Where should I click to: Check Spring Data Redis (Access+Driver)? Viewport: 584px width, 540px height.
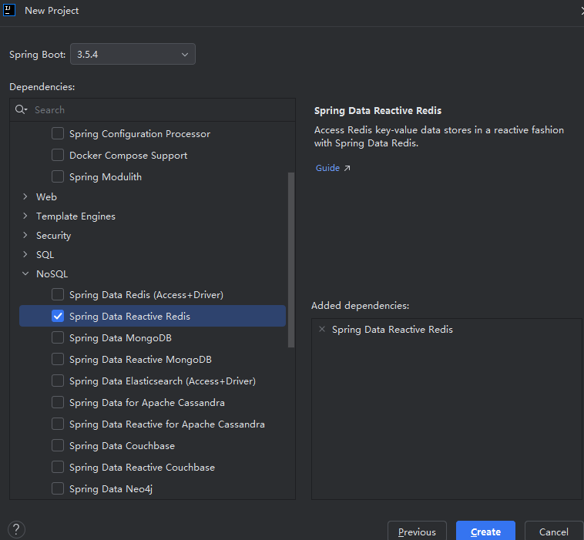(58, 294)
